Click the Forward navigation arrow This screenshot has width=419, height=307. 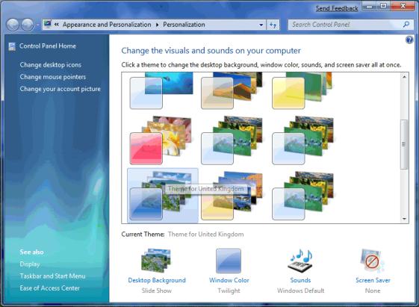pos(28,25)
